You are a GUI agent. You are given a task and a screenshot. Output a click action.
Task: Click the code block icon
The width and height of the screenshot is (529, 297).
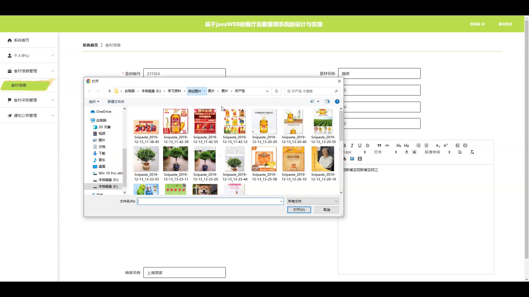pos(387,145)
